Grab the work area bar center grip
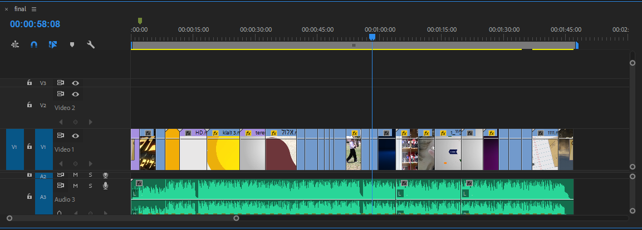Viewport: 642px width, 230px height. pos(354,46)
